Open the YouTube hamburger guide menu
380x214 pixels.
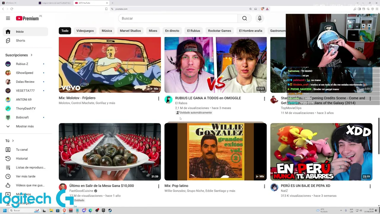(8, 18)
